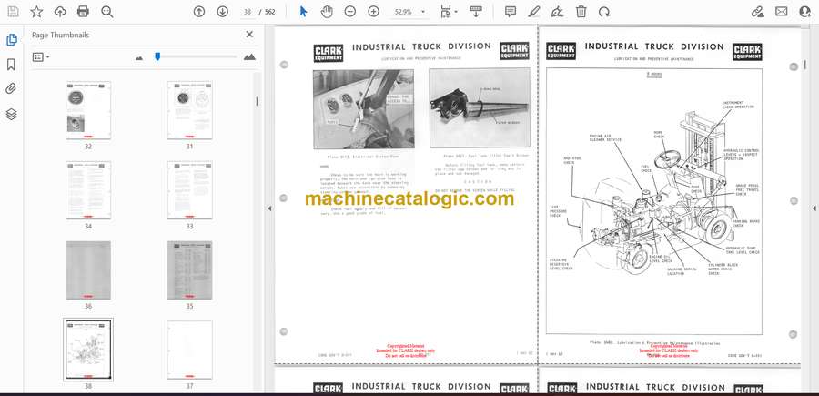Select the highlighter pen tool
The width and height of the screenshot is (819, 396).
point(534,12)
